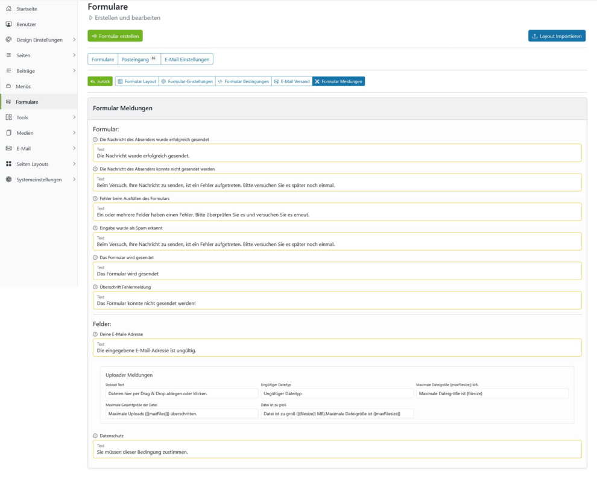This screenshot has height=482, width=597.
Task: Click info icon beside 'Fehler beim Ausfüllen'
Action: click(95, 199)
